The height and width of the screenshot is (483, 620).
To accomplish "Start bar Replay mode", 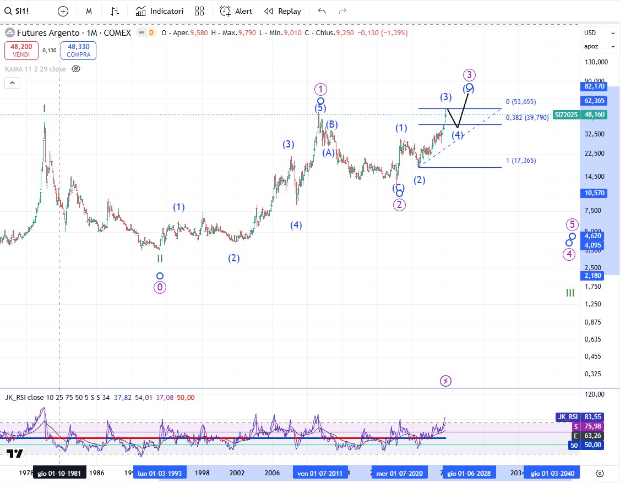I will (282, 12).
